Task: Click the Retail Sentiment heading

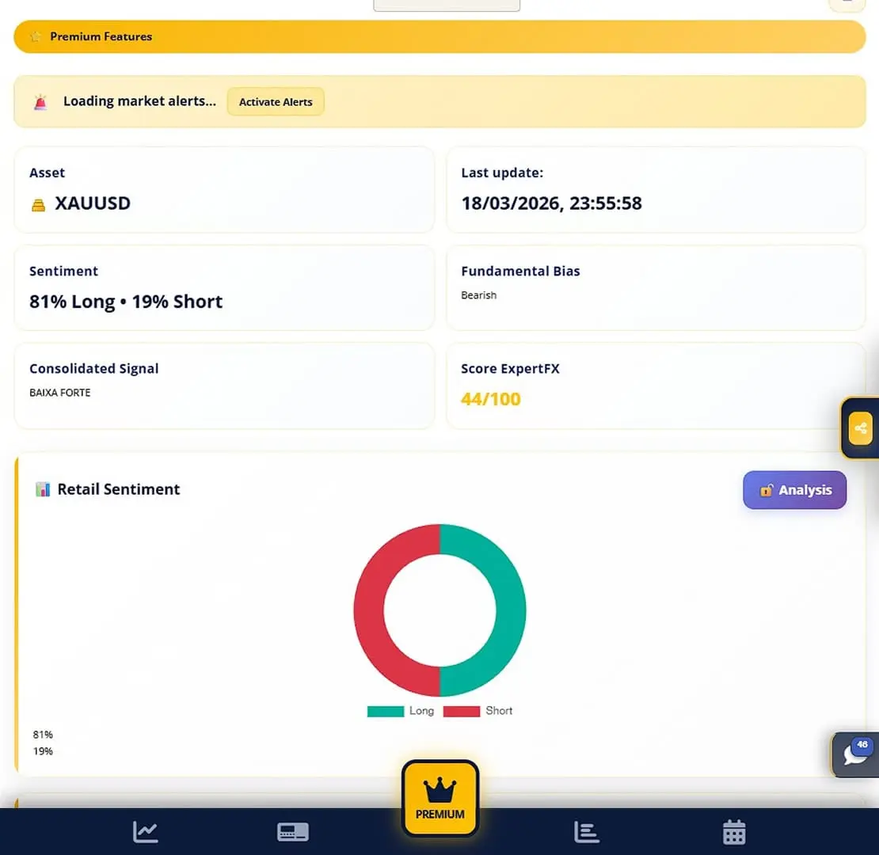Action: pos(118,489)
